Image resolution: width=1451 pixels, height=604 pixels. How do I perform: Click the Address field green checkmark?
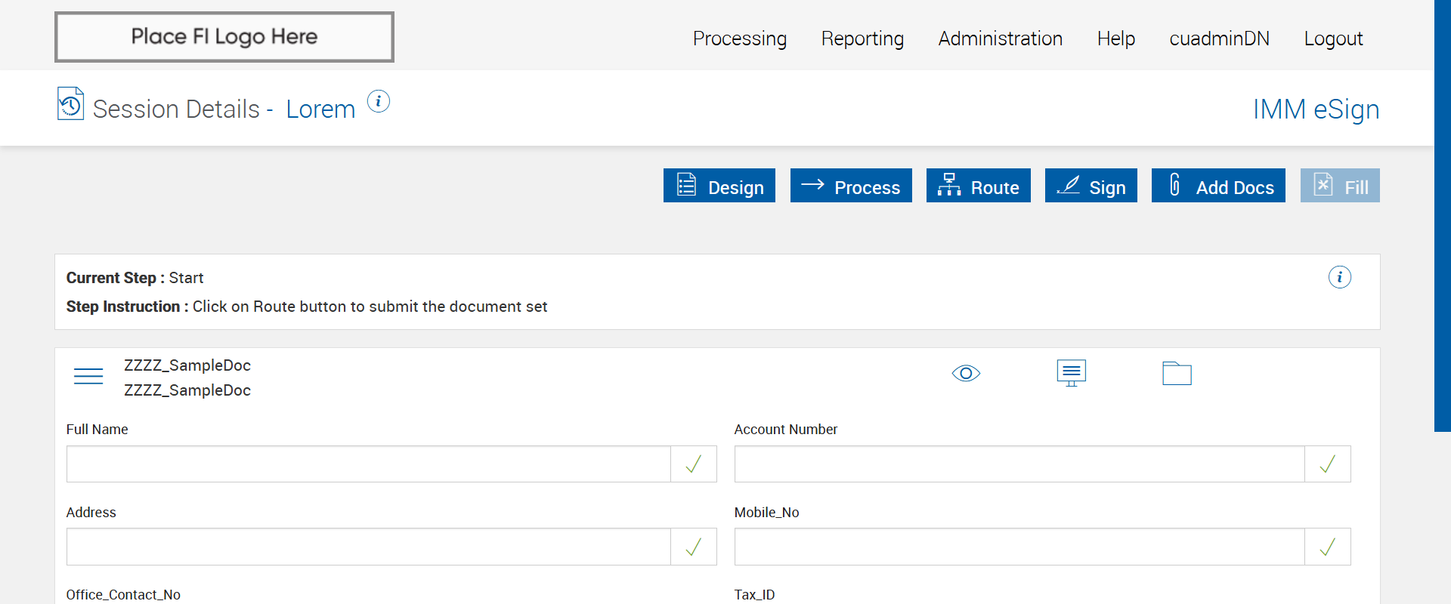click(693, 547)
